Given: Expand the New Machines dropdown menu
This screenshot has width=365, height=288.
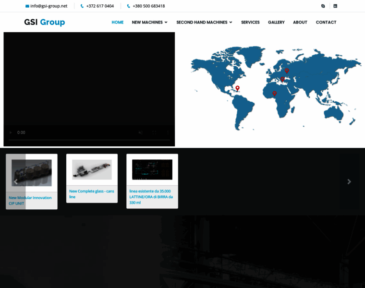Looking at the screenshot, I should click(x=149, y=22).
